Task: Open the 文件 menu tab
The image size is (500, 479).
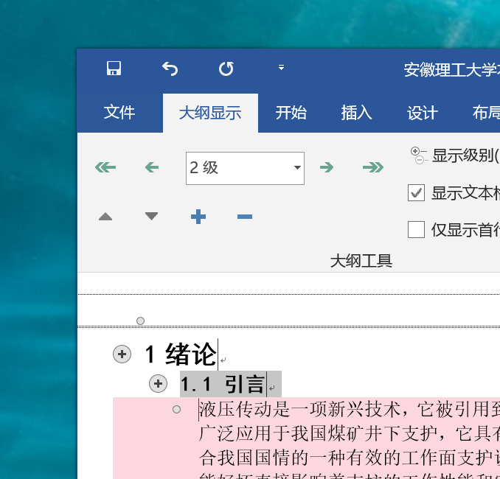Action: (x=119, y=113)
